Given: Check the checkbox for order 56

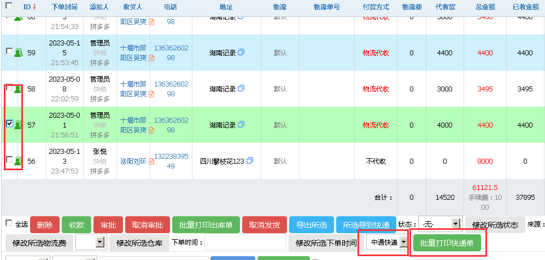Looking at the screenshot, I should coord(9,159).
